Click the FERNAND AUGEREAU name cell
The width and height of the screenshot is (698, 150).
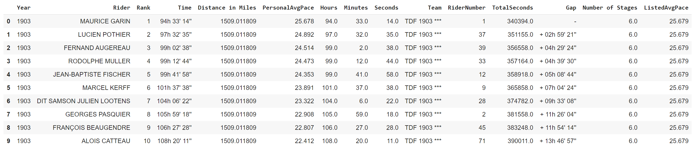click(x=97, y=48)
